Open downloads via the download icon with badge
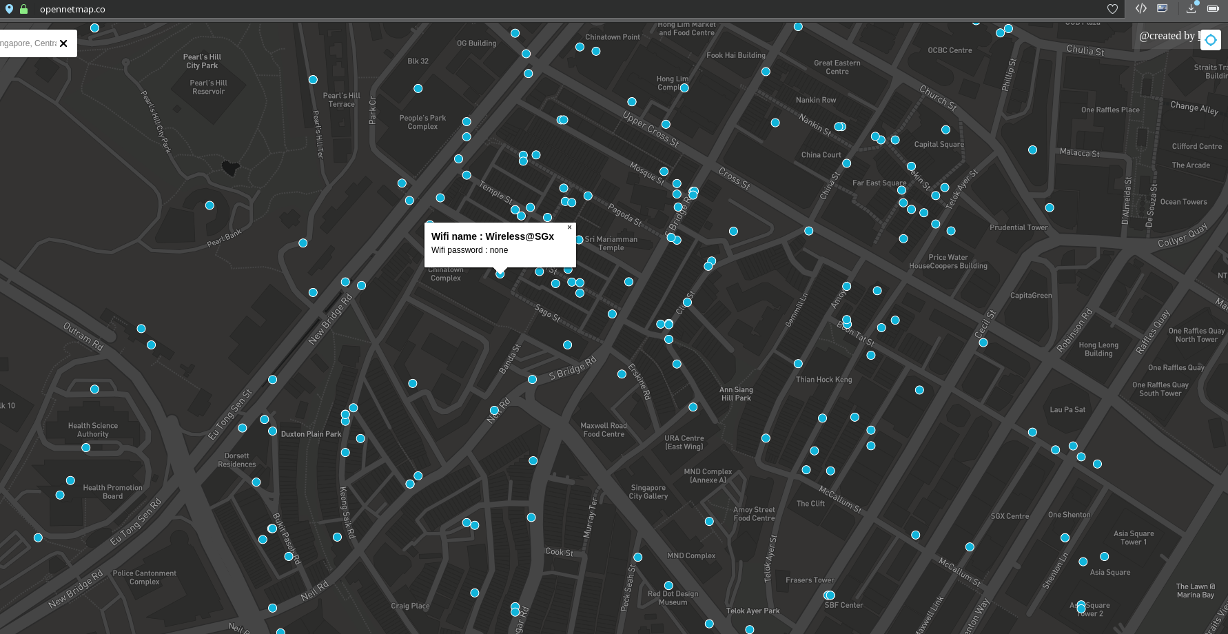 [x=1191, y=9]
